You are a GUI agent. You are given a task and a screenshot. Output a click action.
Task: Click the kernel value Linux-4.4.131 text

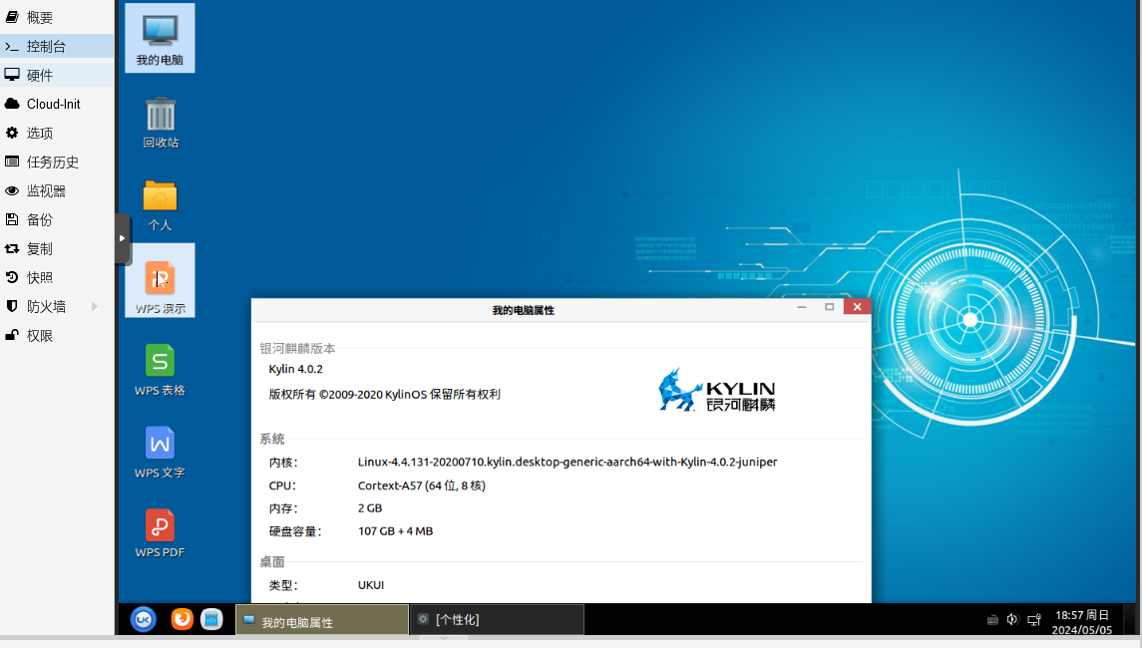pyautogui.click(x=568, y=462)
